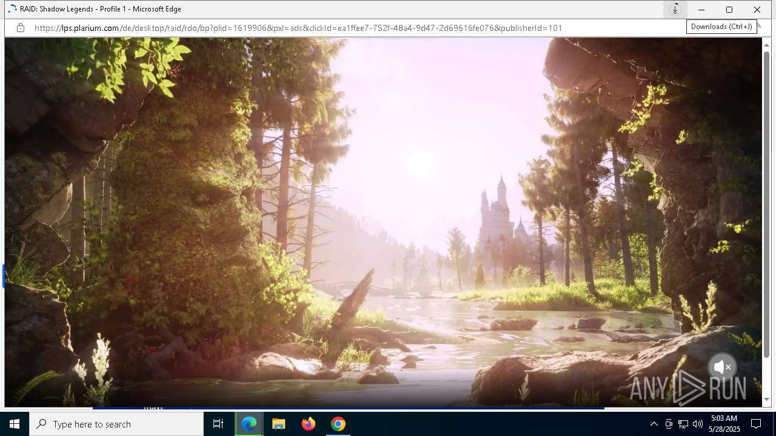This screenshot has height=436, width=776.
Task: Minimize the Microsoft Edge window
Action: click(x=701, y=10)
